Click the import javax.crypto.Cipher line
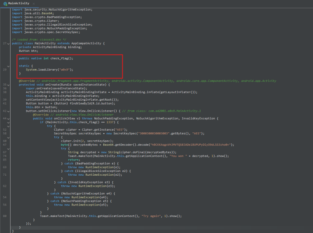 (35, 21)
